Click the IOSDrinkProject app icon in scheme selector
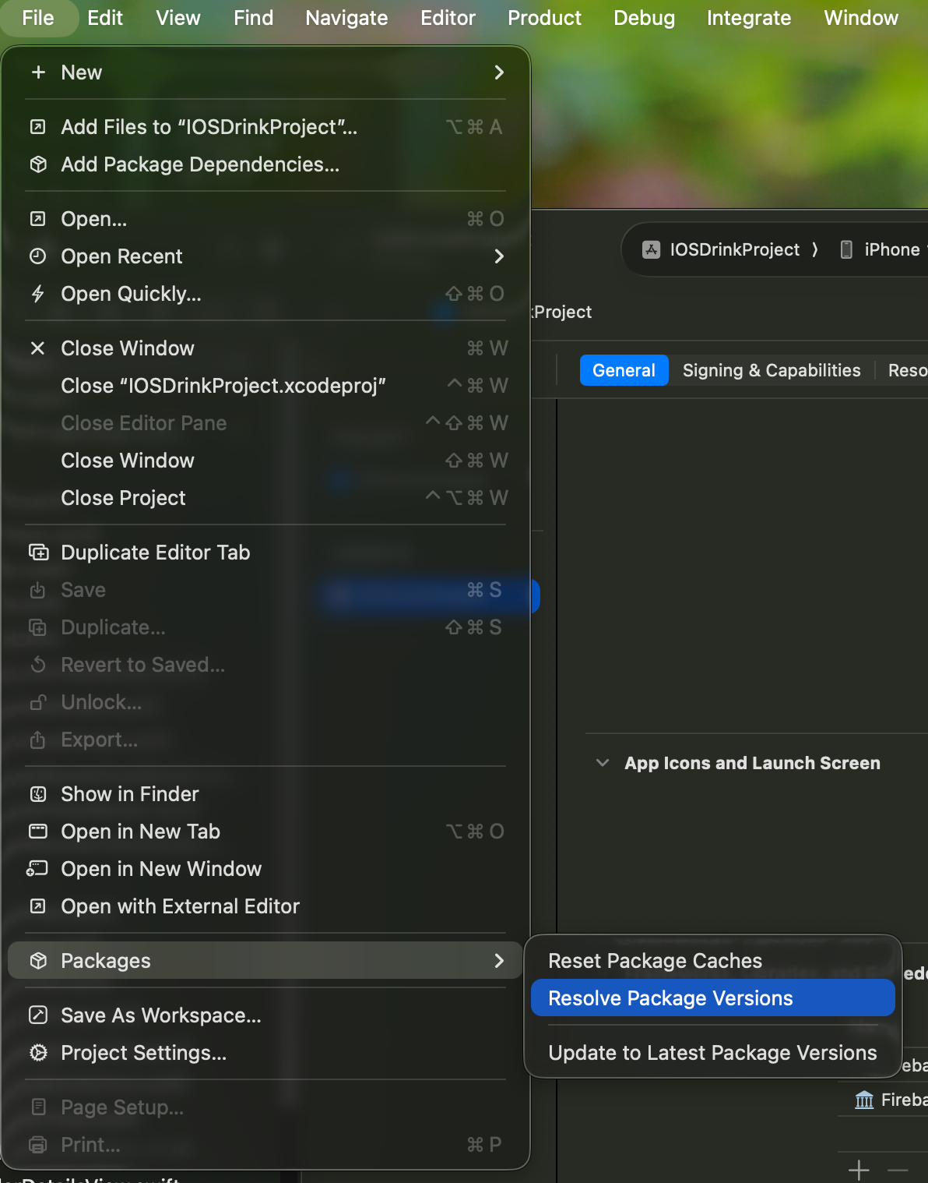Image resolution: width=928 pixels, height=1183 pixels. pyautogui.click(x=651, y=249)
